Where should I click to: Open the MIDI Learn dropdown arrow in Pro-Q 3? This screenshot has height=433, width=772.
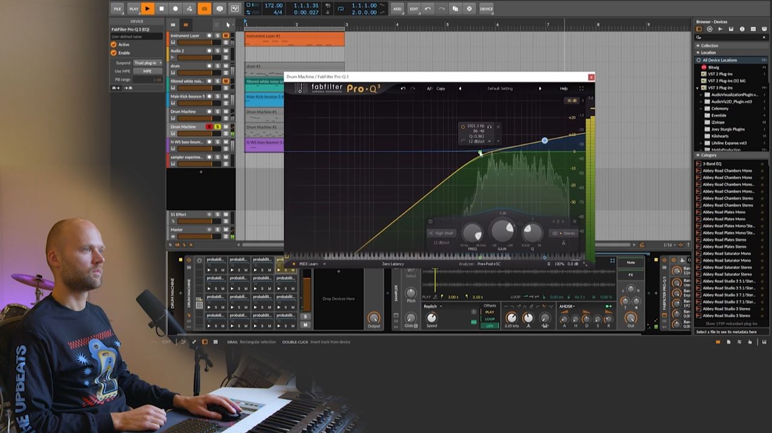[324, 264]
